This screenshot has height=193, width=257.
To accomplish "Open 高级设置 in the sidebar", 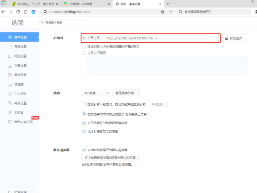I will coord(20,103).
